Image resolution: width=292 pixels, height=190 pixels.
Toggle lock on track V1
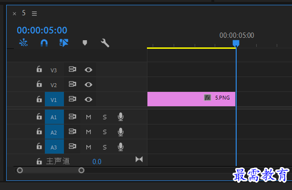(39, 99)
